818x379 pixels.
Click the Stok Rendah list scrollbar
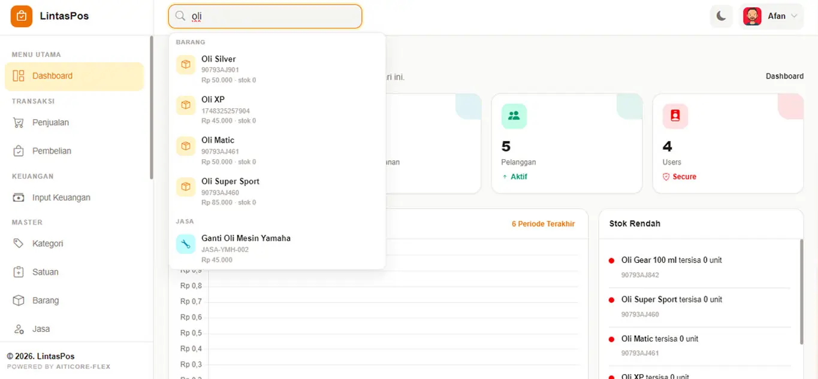pos(801,292)
